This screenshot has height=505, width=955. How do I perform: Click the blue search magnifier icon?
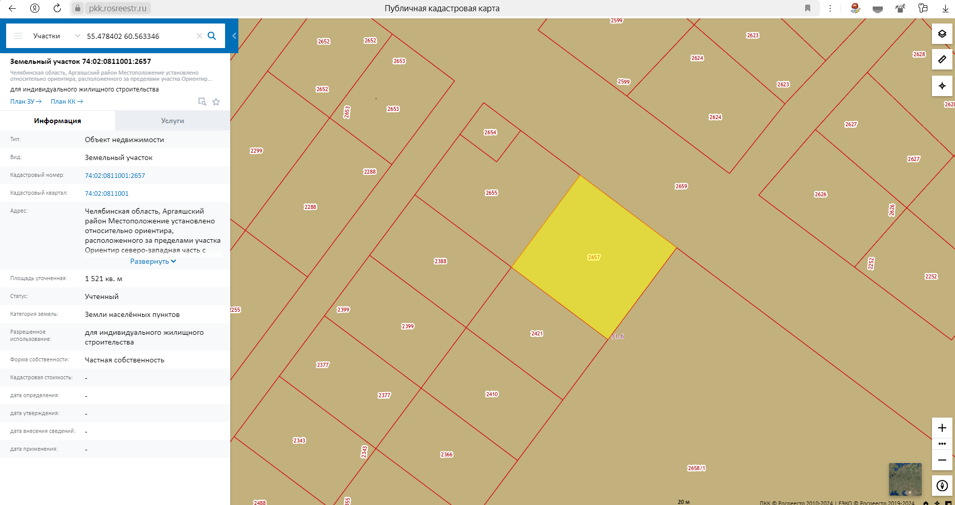coord(212,36)
